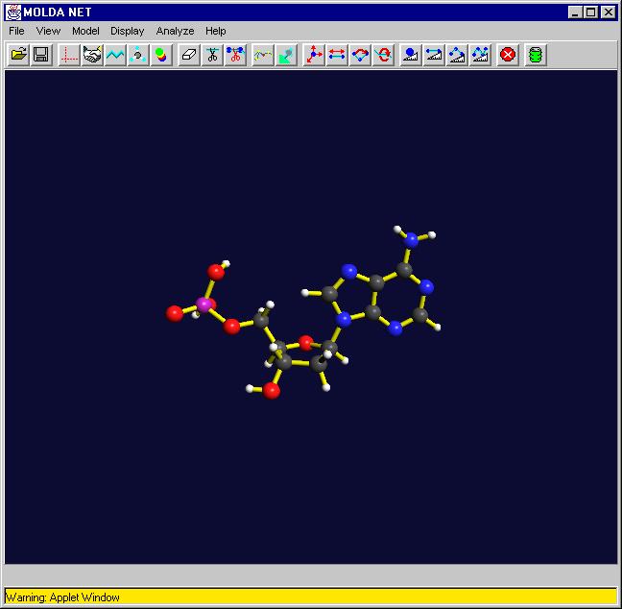Click the red scissors with blue atoms icon
Viewport: 622px width, 609px height.
pyautogui.click(x=235, y=55)
